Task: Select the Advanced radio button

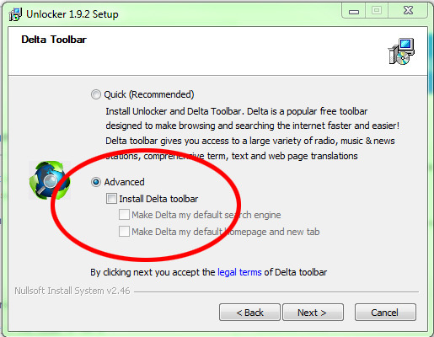Action: click(96, 182)
